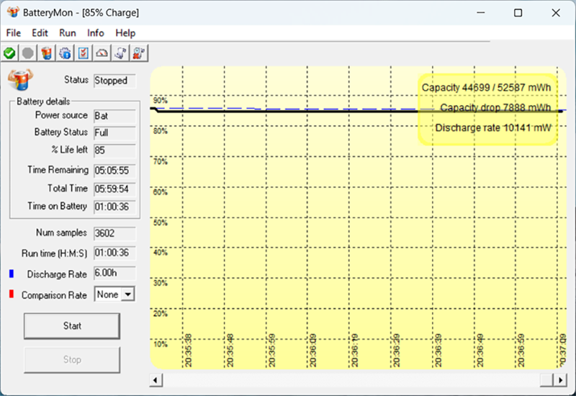576x396 pixels.
Task: Click the 10% axis label on chart
Action: pos(160,344)
